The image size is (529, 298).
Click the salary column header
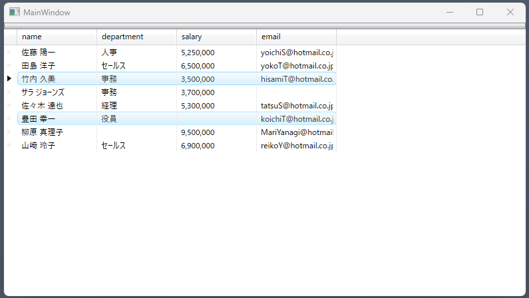tap(217, 37)
